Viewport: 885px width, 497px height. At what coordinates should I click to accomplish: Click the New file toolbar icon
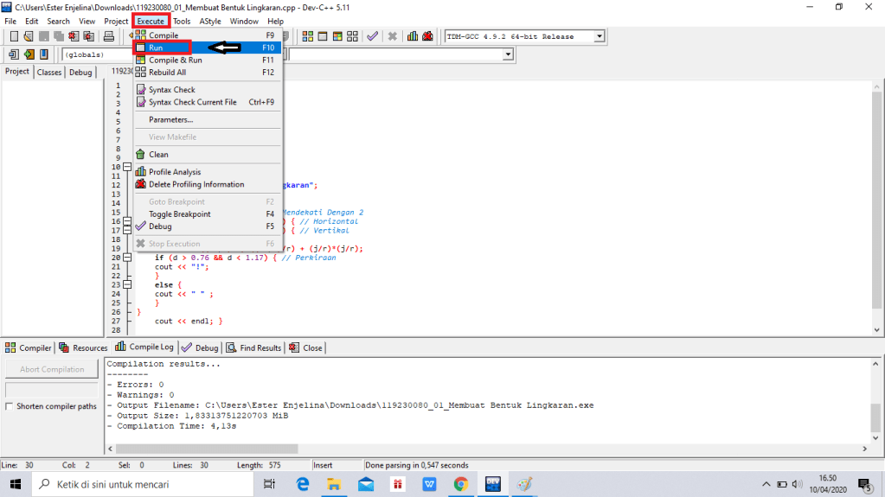[14, 36]
